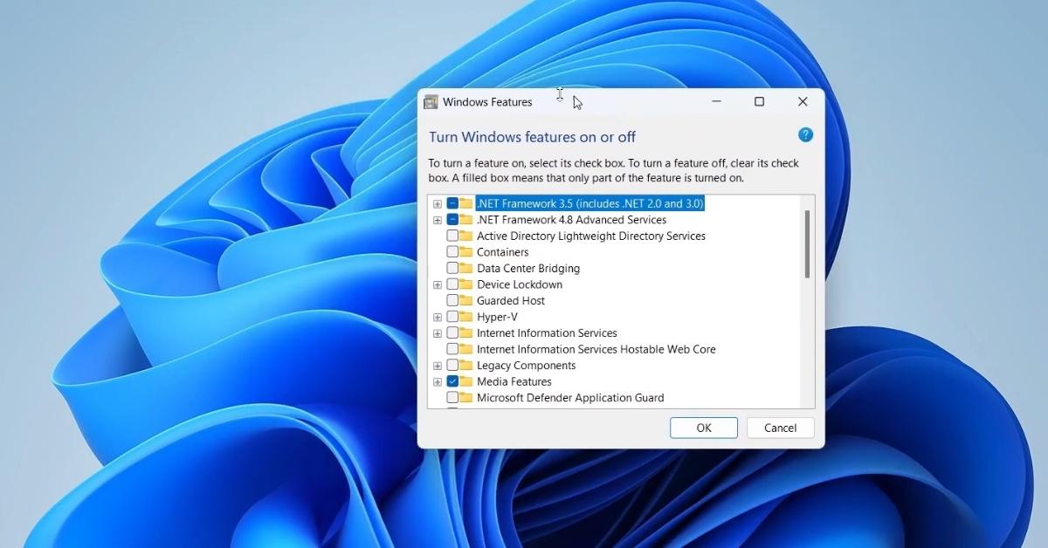Toggle .NET Framework 4.8 Advanced Services checkbox
1048x548 pixels.
(x=452, y=220)
